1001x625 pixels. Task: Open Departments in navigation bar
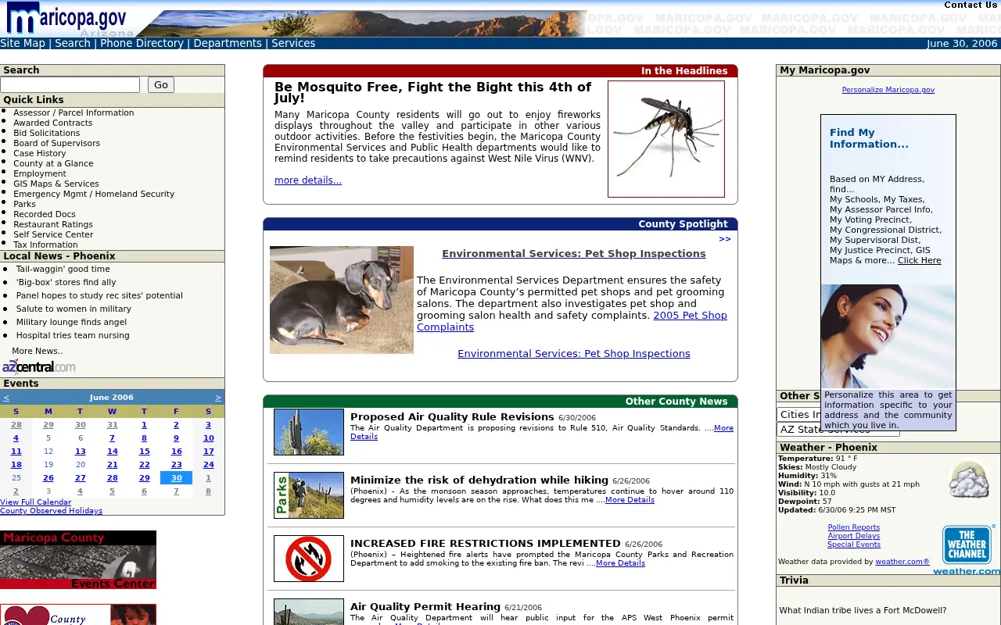click(x=228, y=43)
